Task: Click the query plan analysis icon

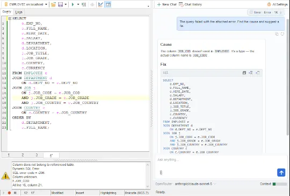Action: point(100,4)
